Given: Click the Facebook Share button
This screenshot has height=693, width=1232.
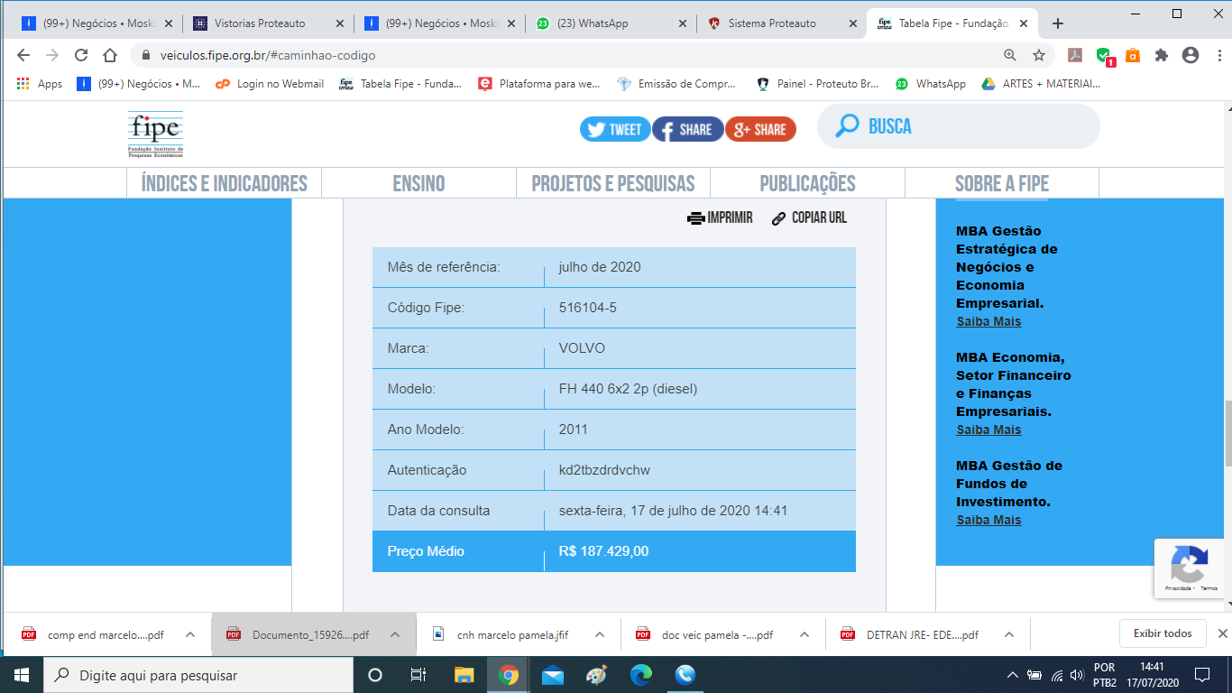Looking at the screenshot, I should point(687,129).
